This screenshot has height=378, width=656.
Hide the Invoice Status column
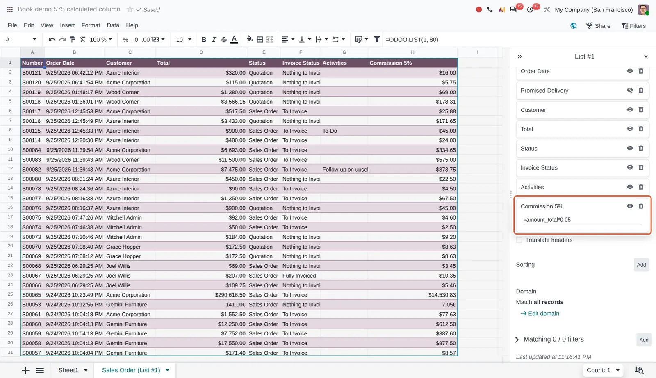click(x=630, y=167)
